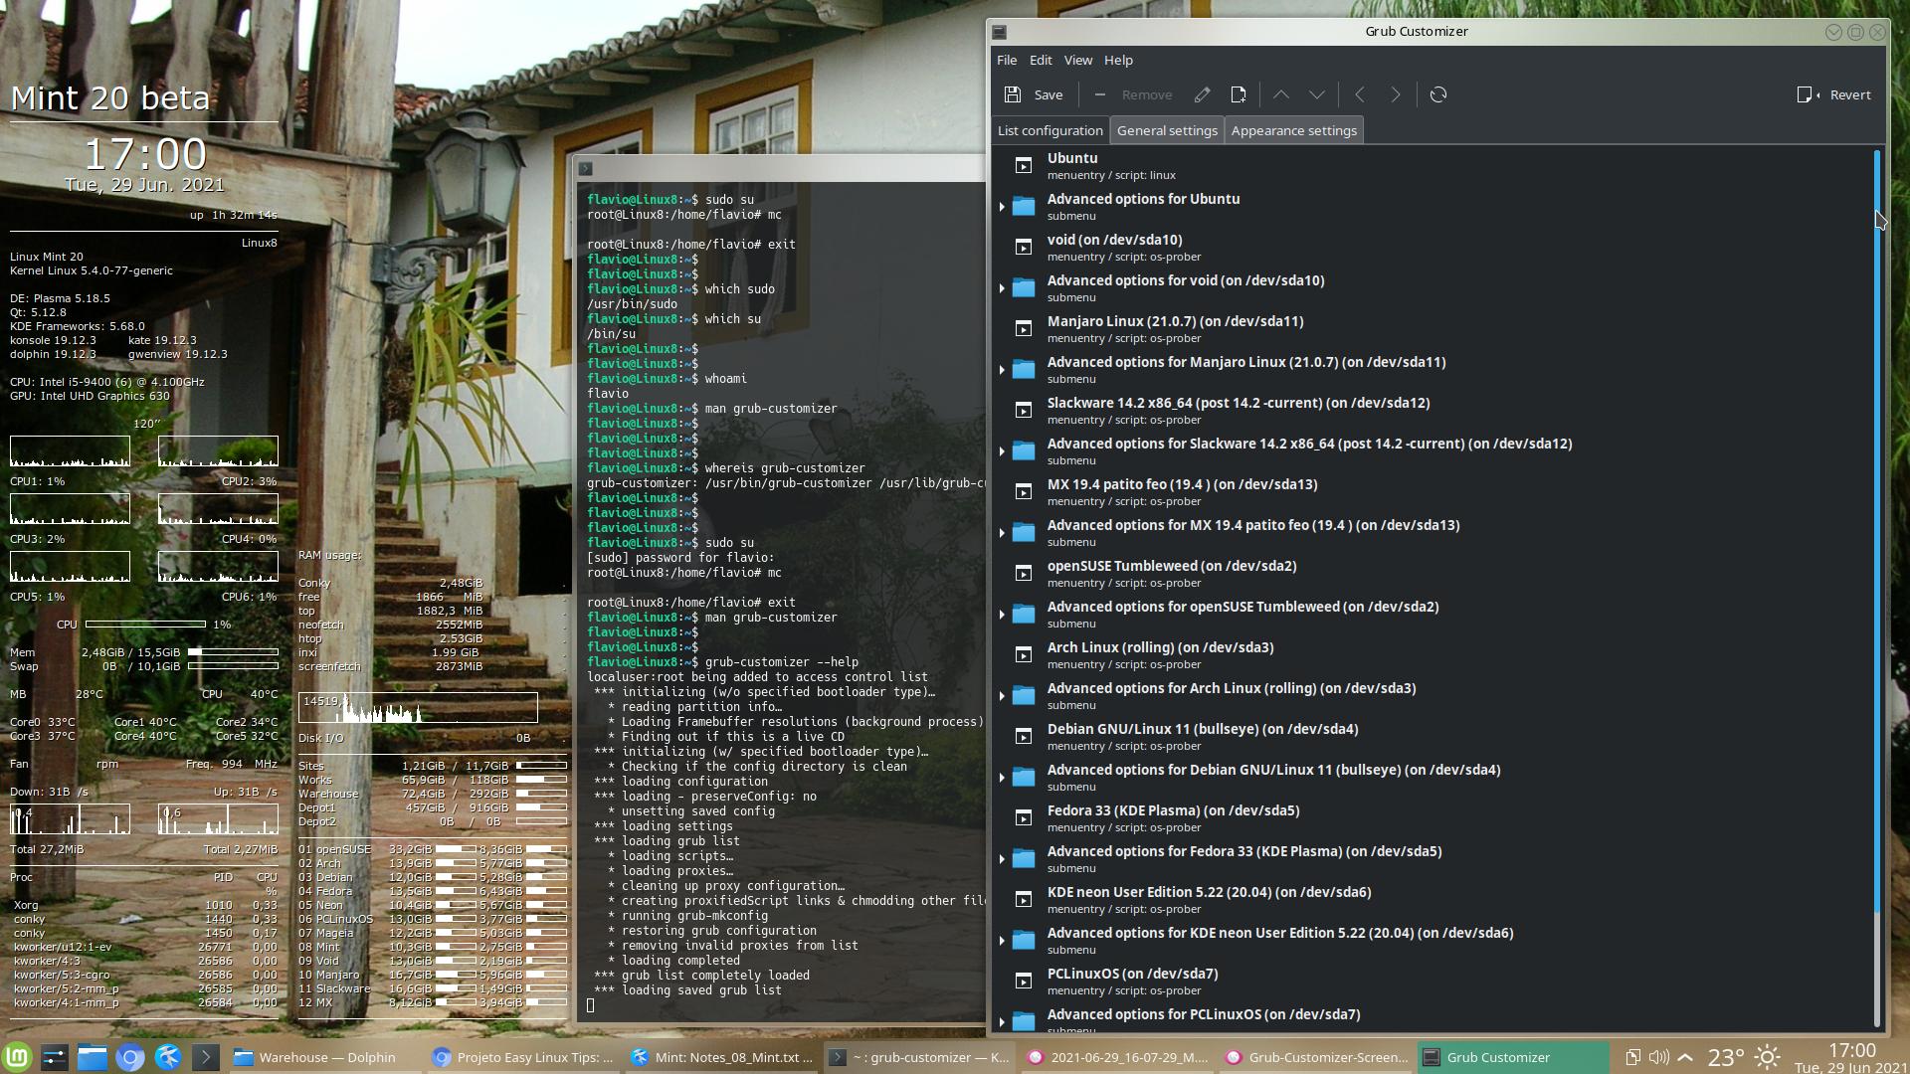
Task: Open the clipboard tray icon
Action: point(1632,1057)
